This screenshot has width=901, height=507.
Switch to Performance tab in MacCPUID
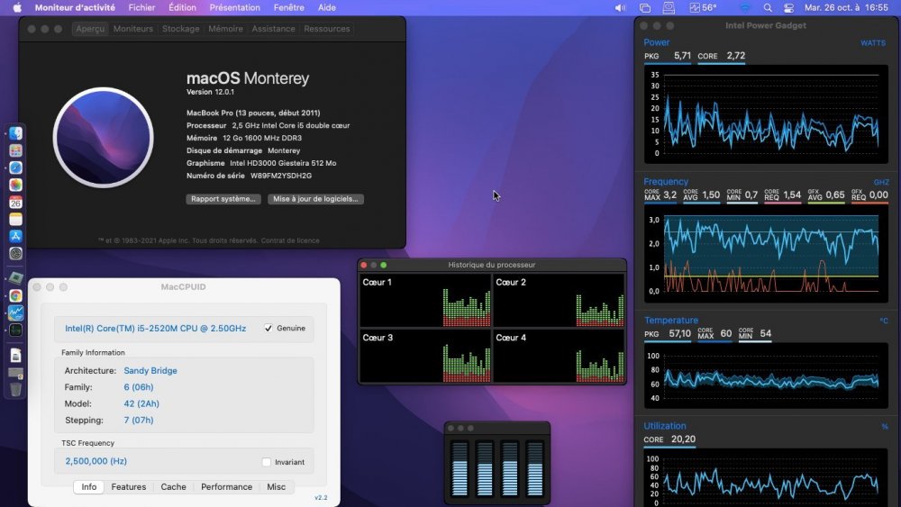226,486
